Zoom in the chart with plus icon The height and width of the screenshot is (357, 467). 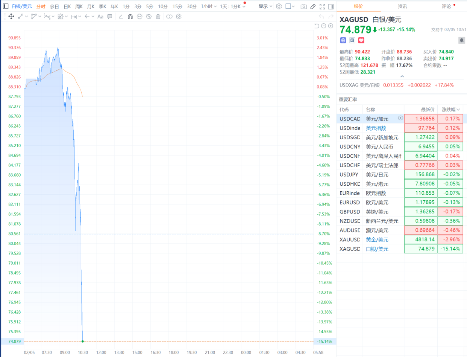(331, 26)
